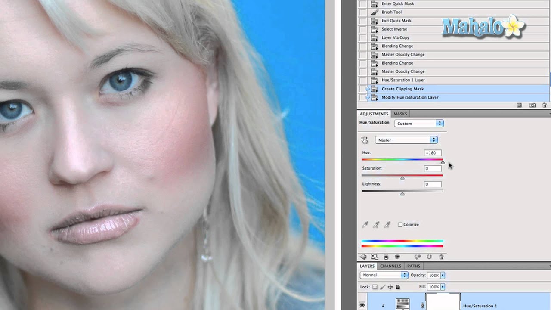551x310 pixels.
Task: Click the clip-to-layer icon in Adjustments footer
Action: pos(386,257)
